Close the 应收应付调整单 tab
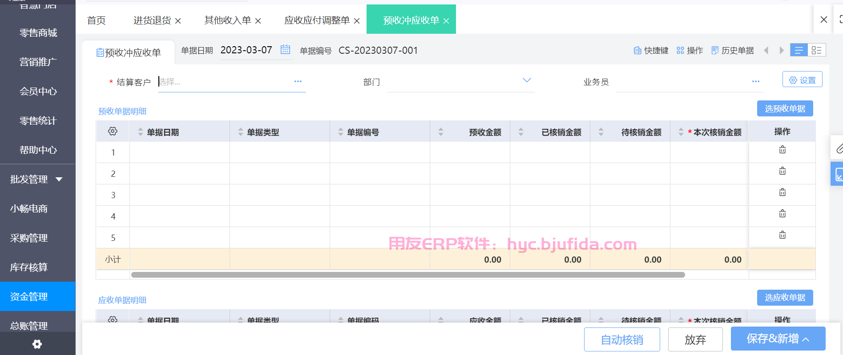This screenshot has height=355, width=843. [357, 21]
